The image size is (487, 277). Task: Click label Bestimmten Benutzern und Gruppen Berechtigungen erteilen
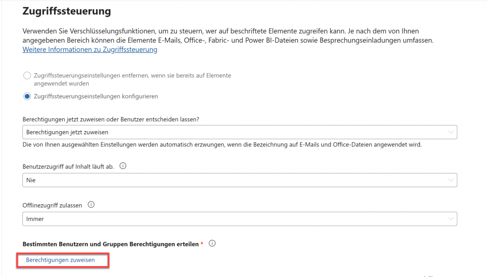pos(110,244)
